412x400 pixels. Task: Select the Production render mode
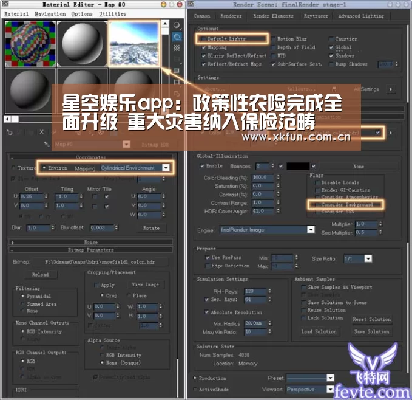pos(195,378)
